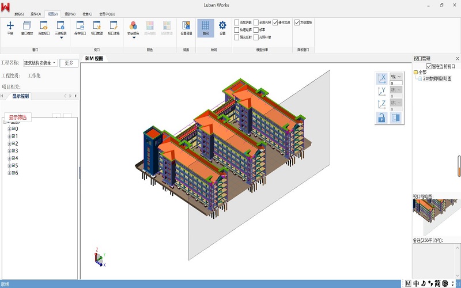Open 初始颜色 dropdown arrow
The image size is (461, 288).
134,37
